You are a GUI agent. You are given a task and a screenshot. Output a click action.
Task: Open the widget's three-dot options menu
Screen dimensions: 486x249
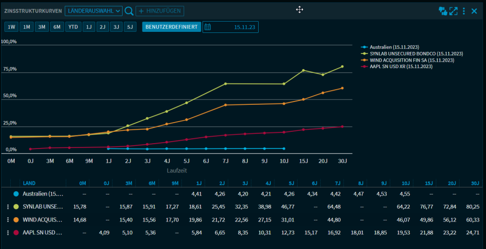464,11
